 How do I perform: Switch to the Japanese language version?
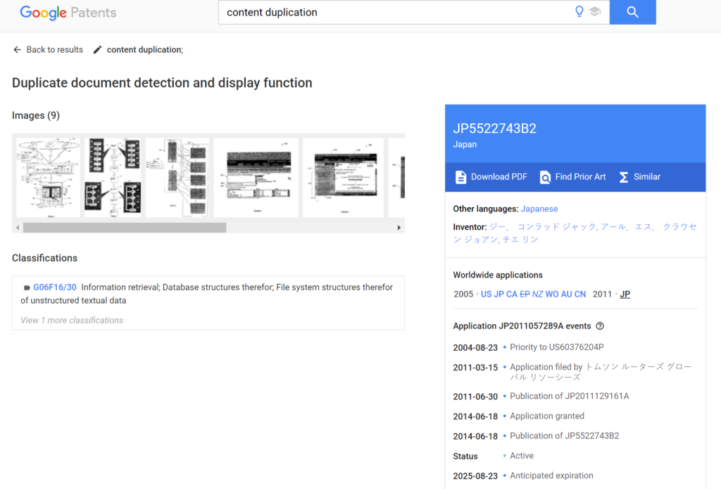[x=539, y=209]
